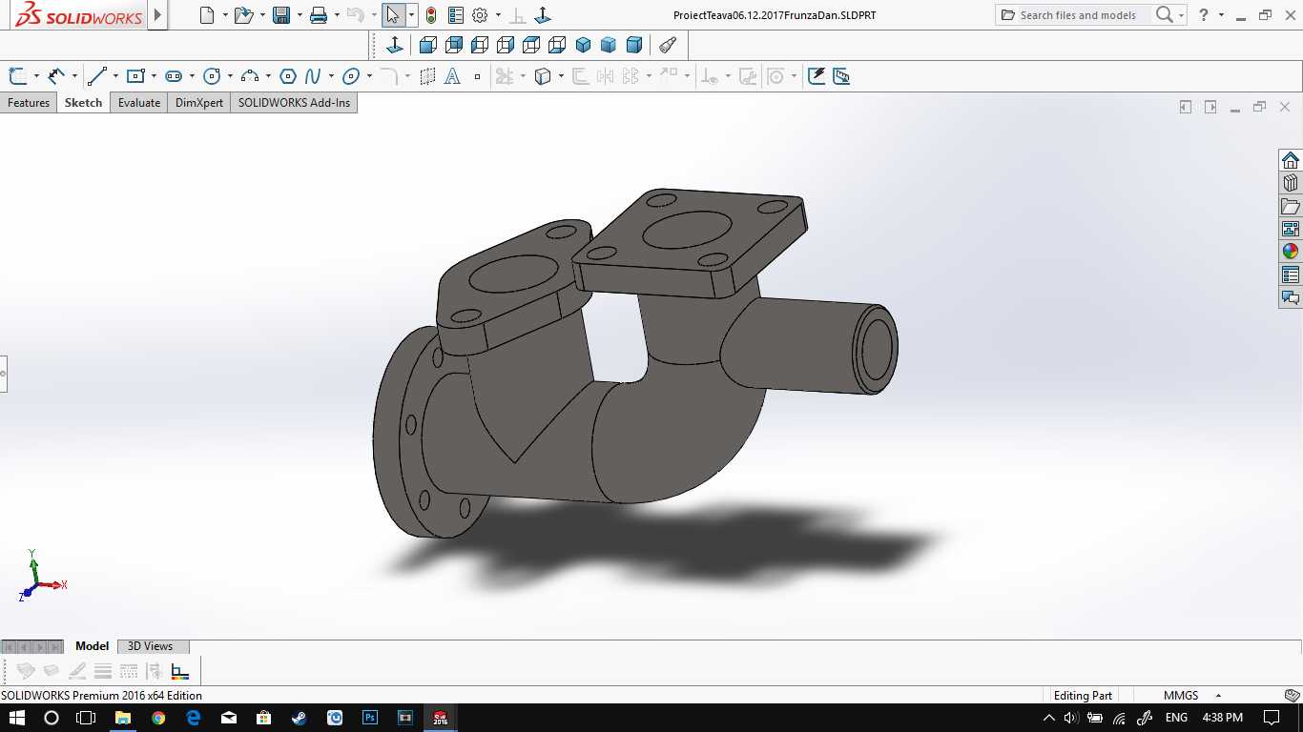Open the Options gear icon
The width and height of the screenshot is (1303, 732).
[x=480, y=15]
